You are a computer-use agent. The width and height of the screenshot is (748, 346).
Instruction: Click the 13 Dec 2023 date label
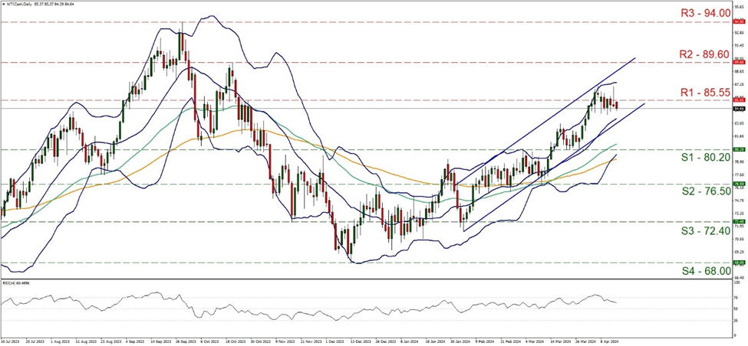pyautogui.click(x=360, y=341)
